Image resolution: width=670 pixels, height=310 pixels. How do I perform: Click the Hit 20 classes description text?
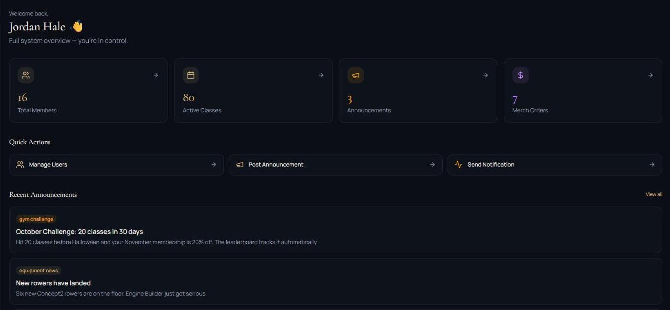[167, 242]
